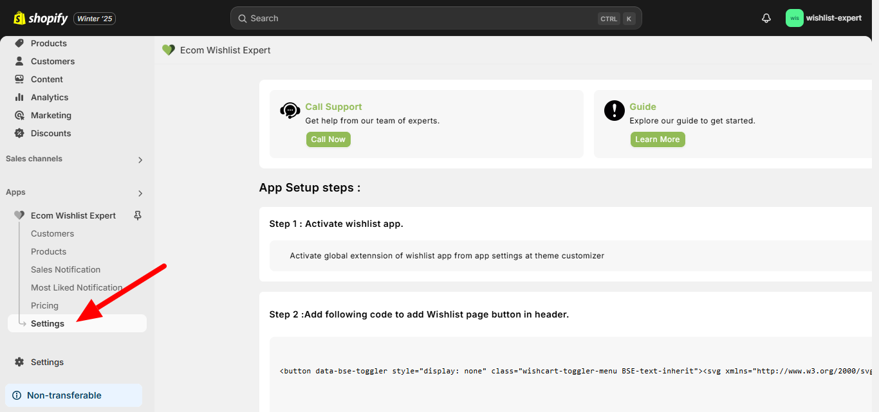Click the Search input field
The image size is (879, 412).
point(412,19)
